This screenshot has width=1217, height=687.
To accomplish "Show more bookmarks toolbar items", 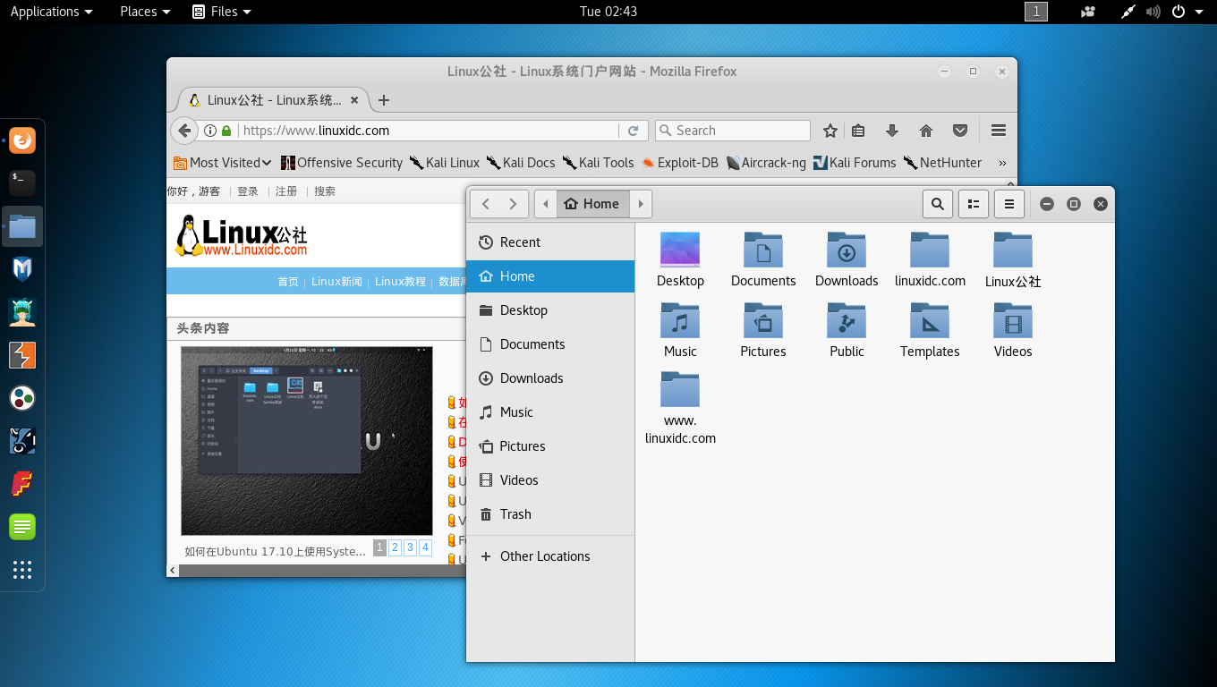I will tap(1002, 163).
